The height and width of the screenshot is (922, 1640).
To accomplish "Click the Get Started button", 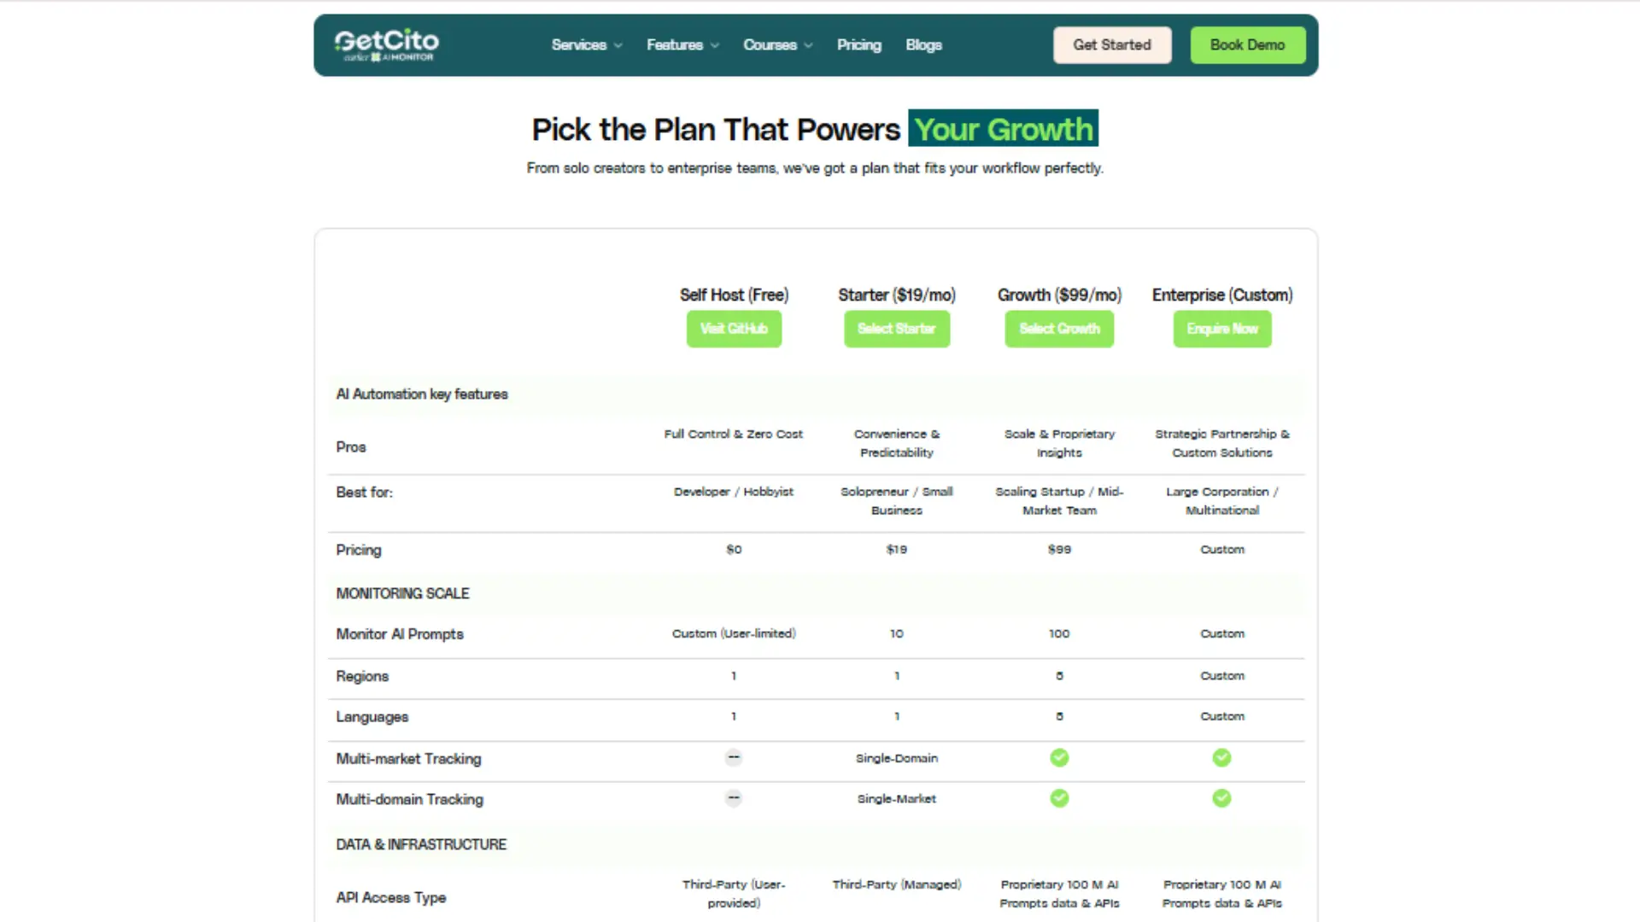I will [1112, 44].
